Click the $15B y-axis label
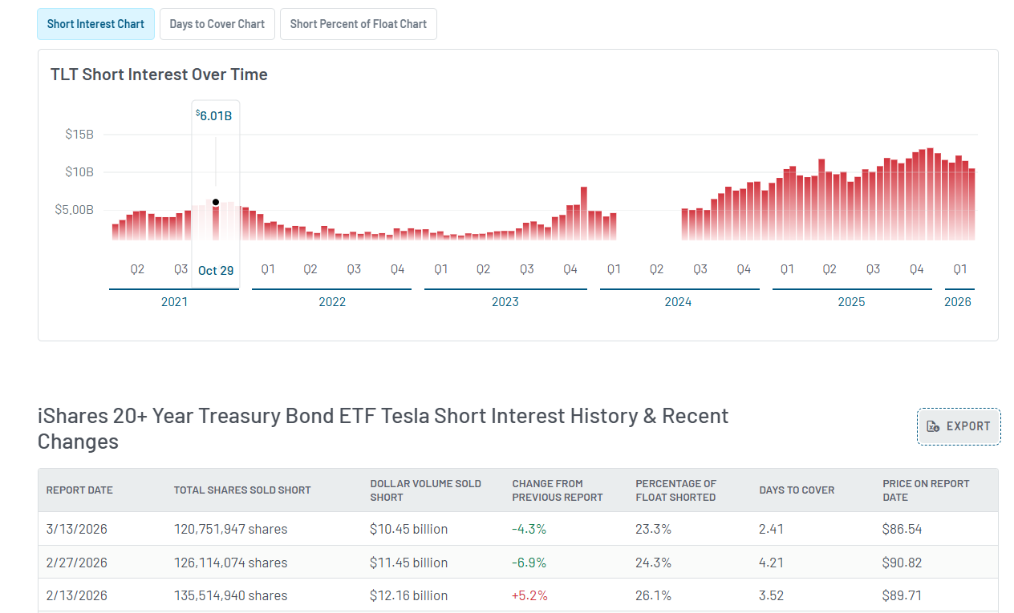 click(79, 134)
